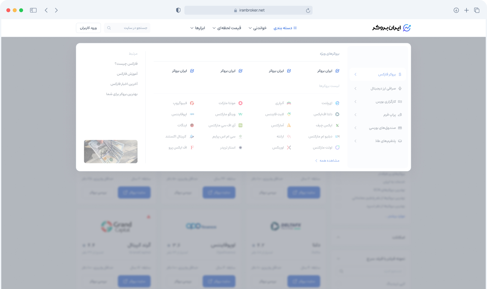This screenshot has height=289, width=487.
Task: Click the فیبوگروپ red logo icon
Action: coord(192,103)
